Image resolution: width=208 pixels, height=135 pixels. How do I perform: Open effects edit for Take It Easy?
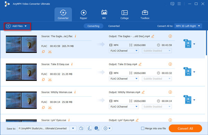(x=43, y=80)
